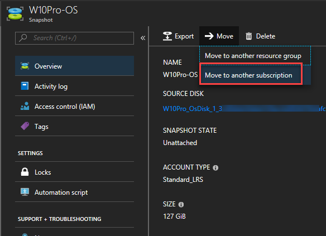Click the 127 GiB size value
326x236 pixels.
(x=174, y=216)
